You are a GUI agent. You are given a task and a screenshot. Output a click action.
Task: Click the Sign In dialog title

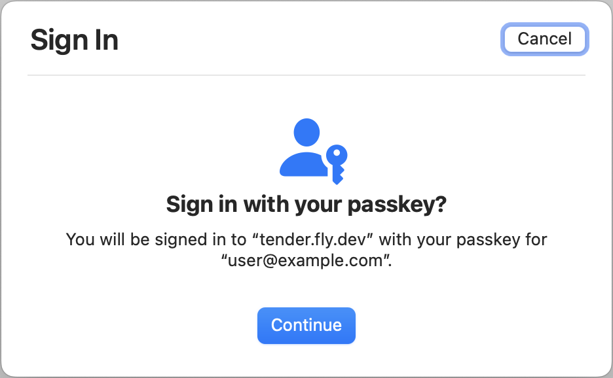(x=74, y=40)
